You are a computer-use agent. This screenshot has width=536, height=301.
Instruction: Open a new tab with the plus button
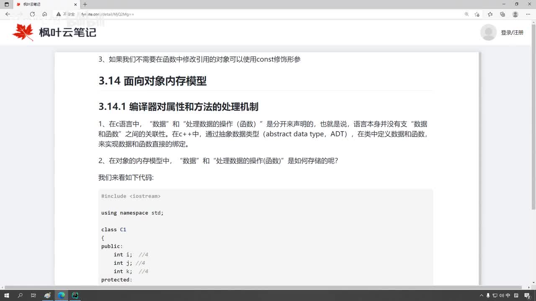pyautogui.click(x=85, y=4)
